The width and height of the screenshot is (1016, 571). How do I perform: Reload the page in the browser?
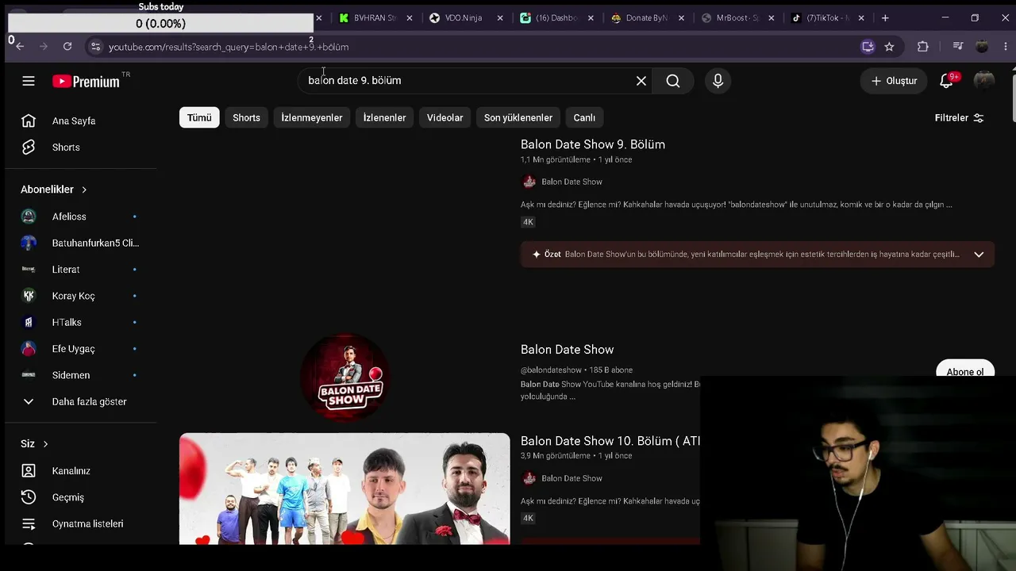tap(67, 47)
